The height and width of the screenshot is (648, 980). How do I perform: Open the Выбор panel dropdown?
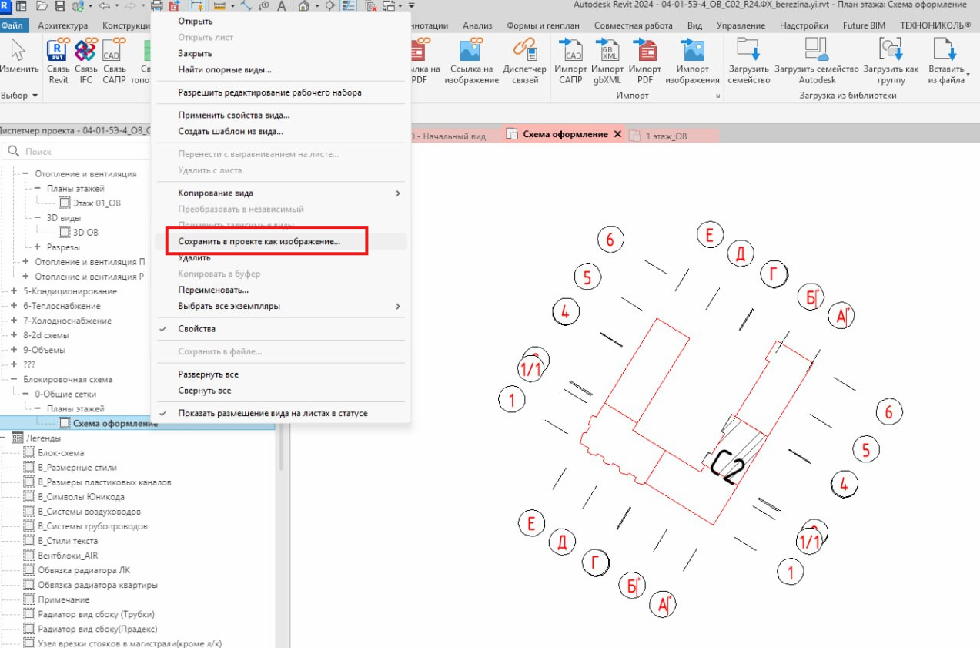pyautogui.click(x=19, y=96)
